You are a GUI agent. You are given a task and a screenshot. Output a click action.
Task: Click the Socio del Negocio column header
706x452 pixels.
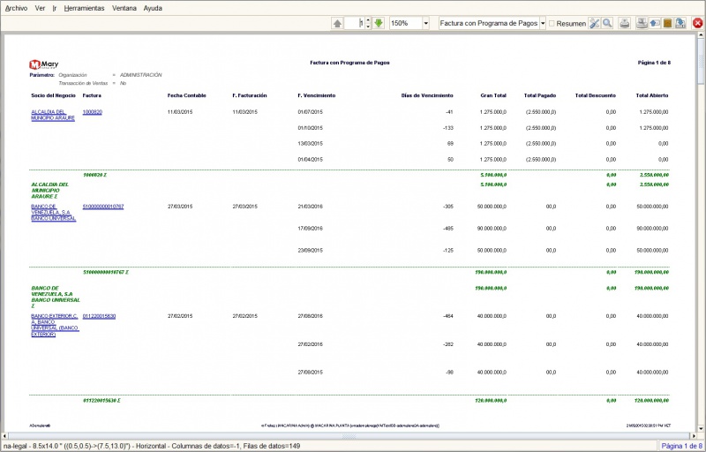coord(53,95)
